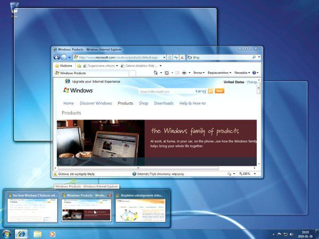Click the vertical scrollbar thumb

(258, 88)
